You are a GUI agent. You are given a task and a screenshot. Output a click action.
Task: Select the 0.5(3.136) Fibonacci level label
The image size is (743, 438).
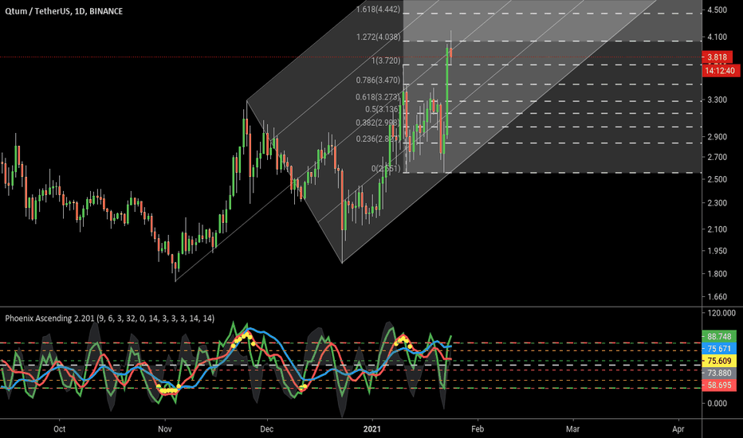383,109
